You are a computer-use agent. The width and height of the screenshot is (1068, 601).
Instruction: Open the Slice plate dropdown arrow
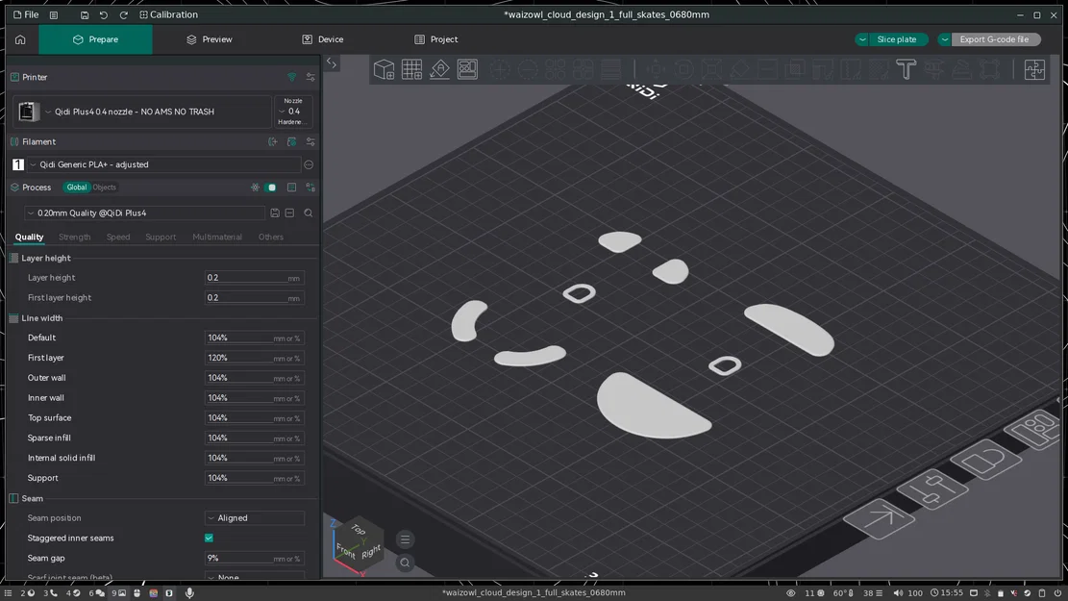point(862,39)
